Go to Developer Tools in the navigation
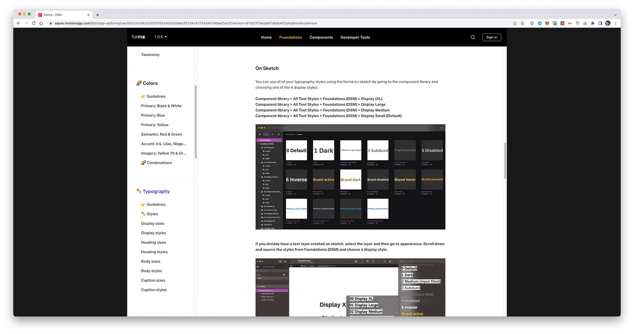This screenshot has height=334, width=634. click(355, 37)
